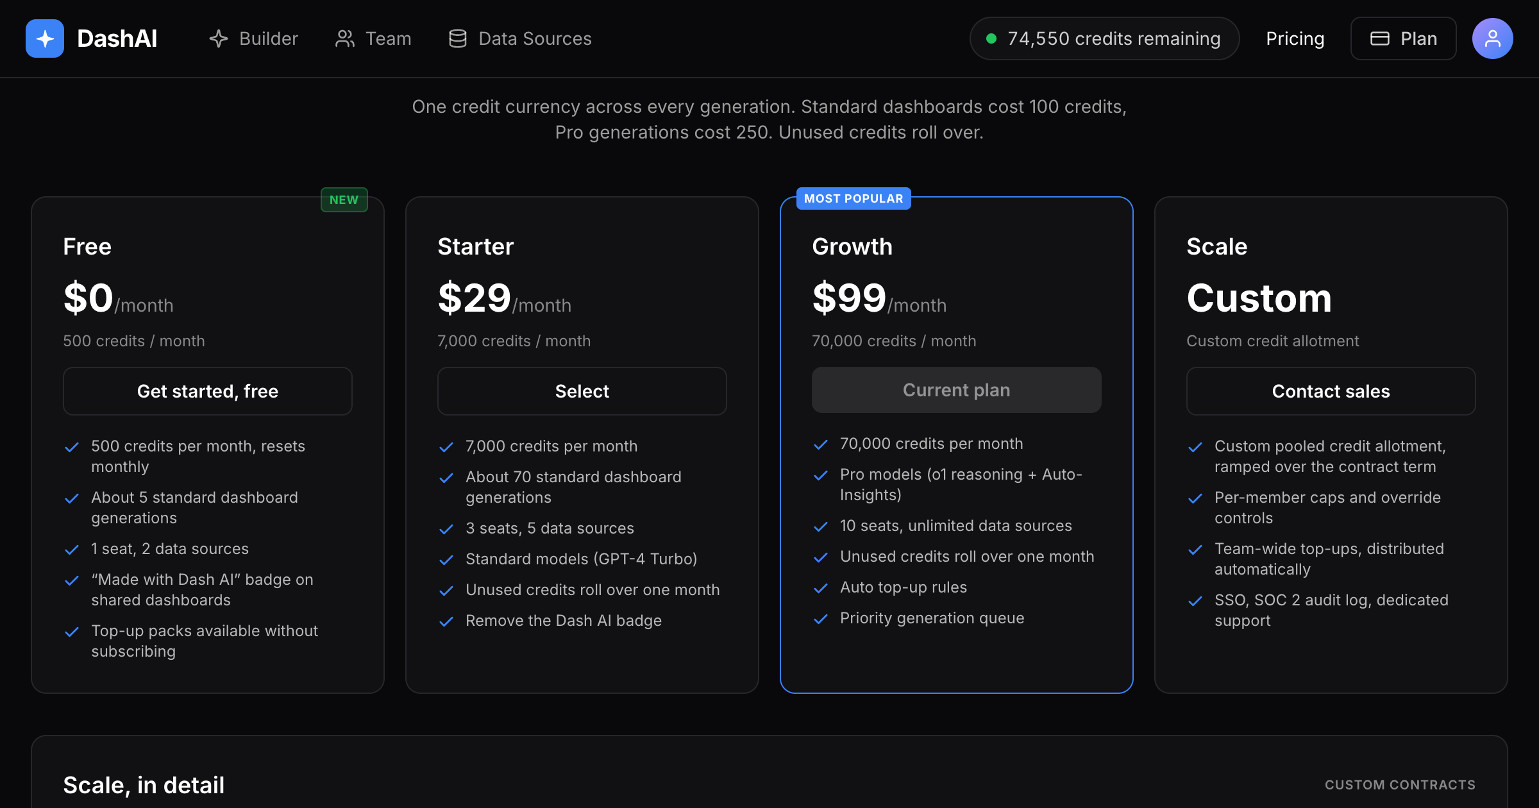Click 'Custom credit allotment' subtitle

tap(1273, 341)
